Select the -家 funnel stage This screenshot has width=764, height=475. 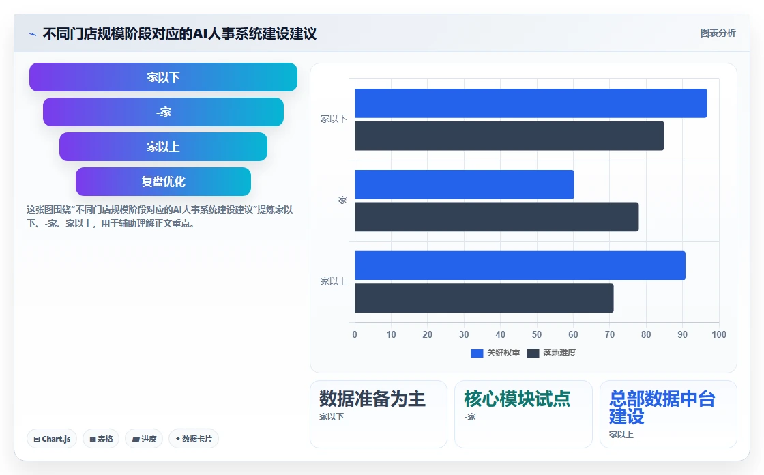pos(163,112)
